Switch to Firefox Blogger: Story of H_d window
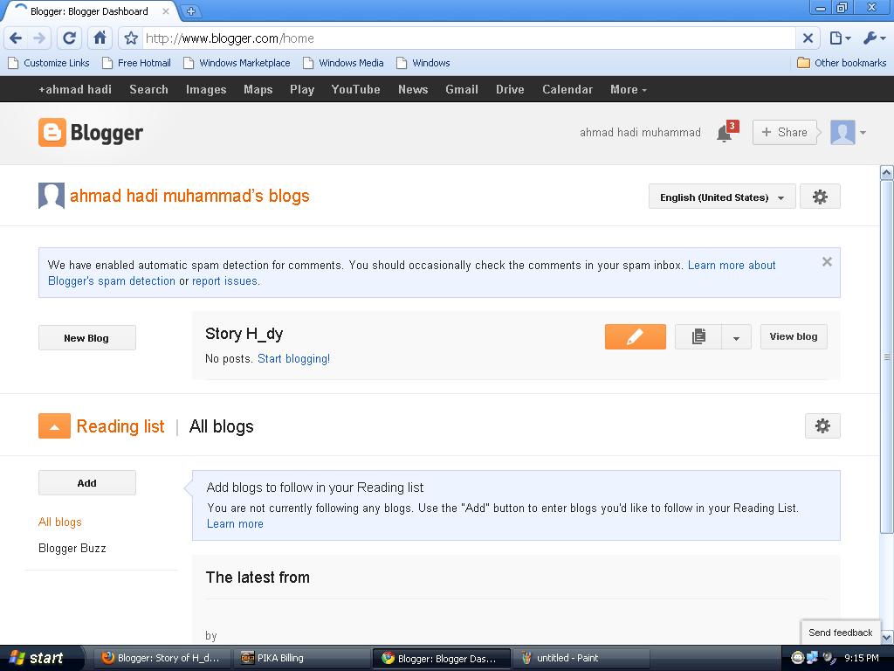This screenshot has width=894, height=671. pyautogui.click(x=162, y=658)
